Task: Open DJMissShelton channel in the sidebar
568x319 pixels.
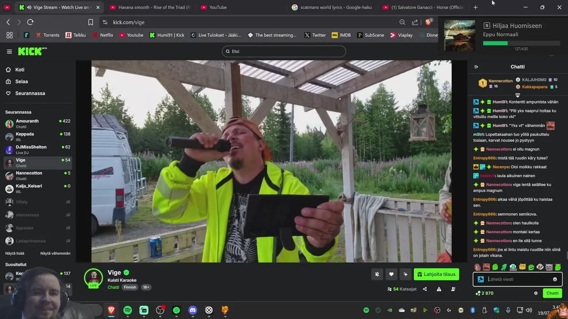Action: tap(38, 150)
